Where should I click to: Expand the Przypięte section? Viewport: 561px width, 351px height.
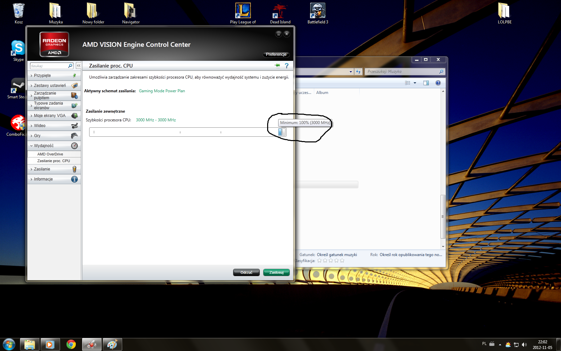(x=54, y=76)
